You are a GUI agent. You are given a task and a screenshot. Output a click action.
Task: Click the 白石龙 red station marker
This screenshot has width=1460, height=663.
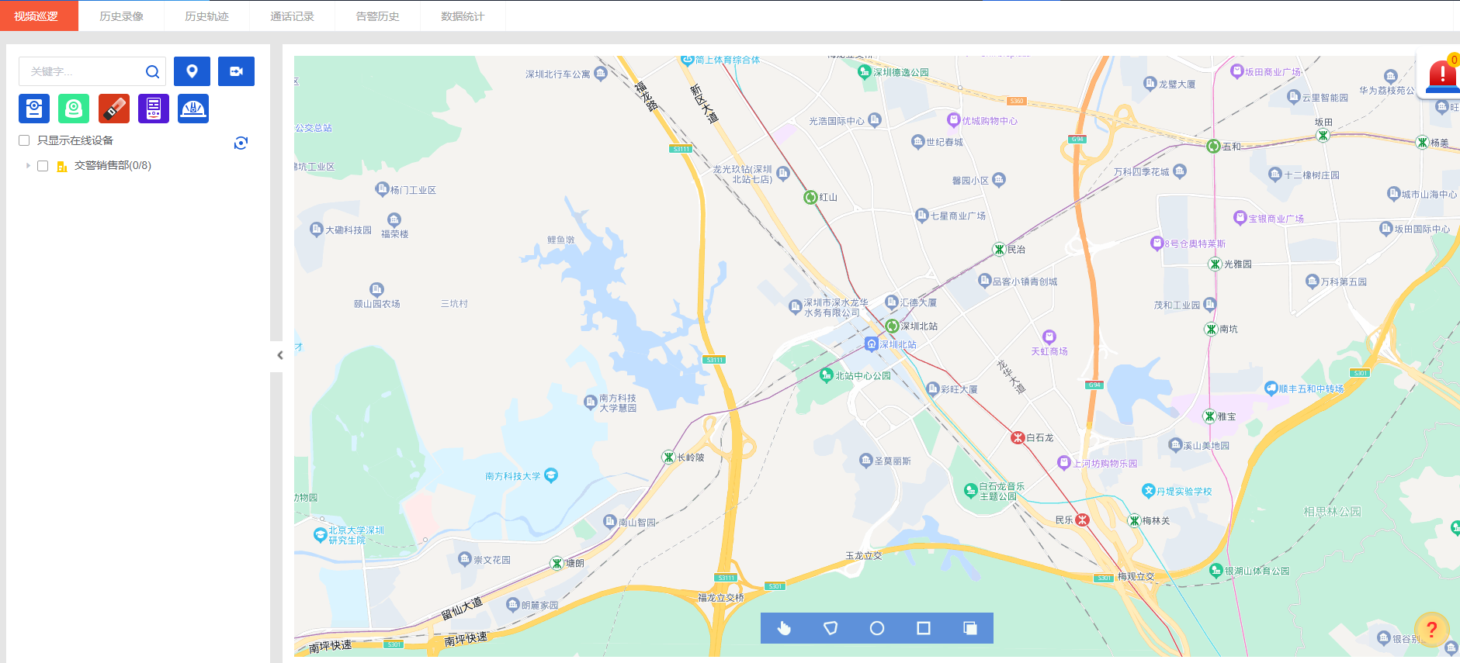pos(1018,437)
